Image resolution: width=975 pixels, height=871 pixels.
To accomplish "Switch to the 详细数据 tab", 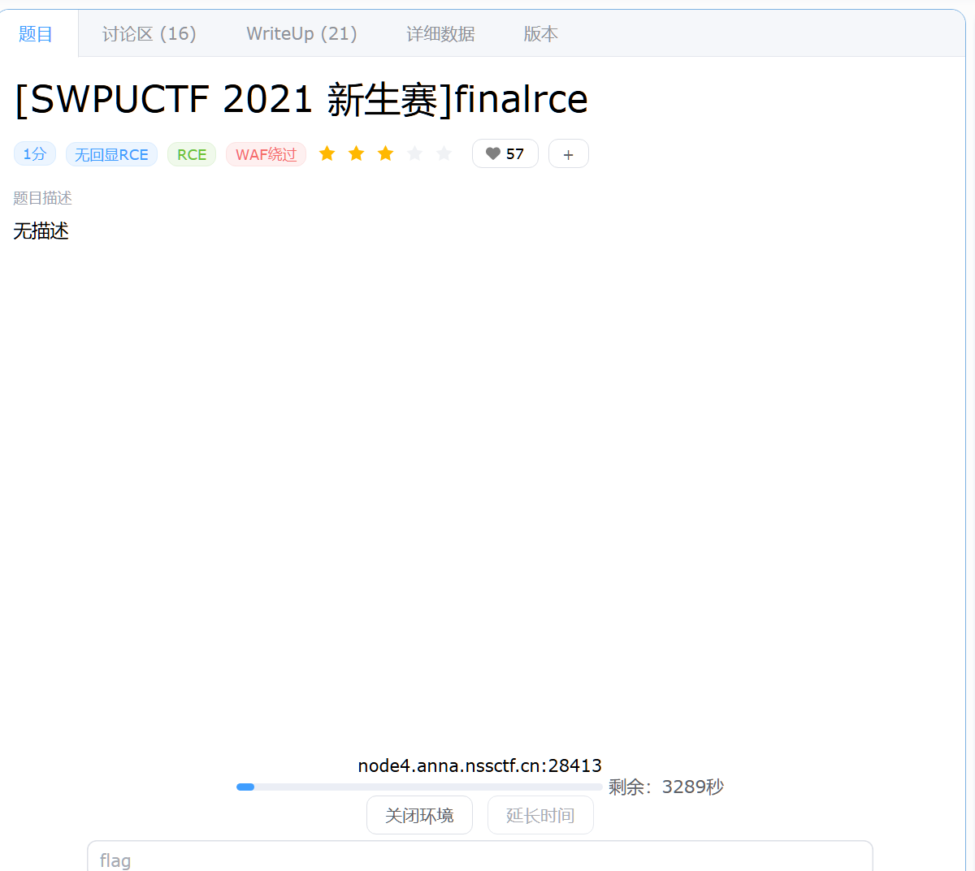I will (440, 34).
